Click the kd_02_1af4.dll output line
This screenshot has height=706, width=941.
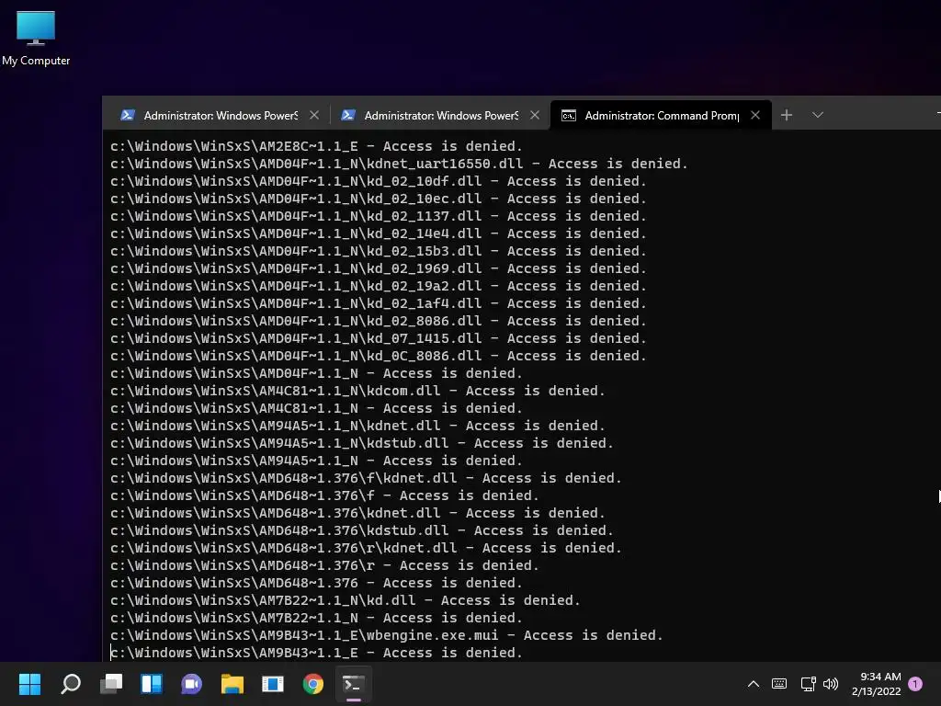(x=378, y=303)
